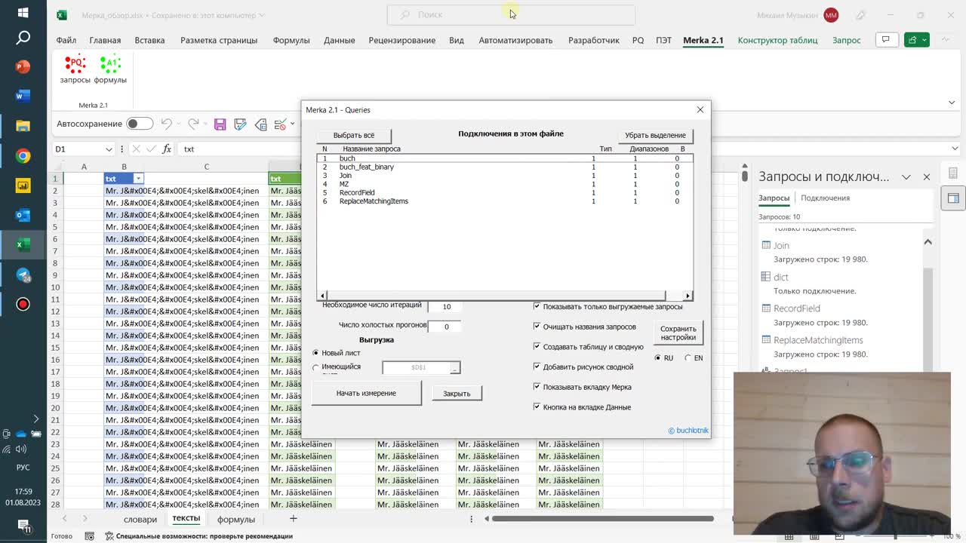Click the insert function fx icon
Screen dimensions: 966x543
166,149
